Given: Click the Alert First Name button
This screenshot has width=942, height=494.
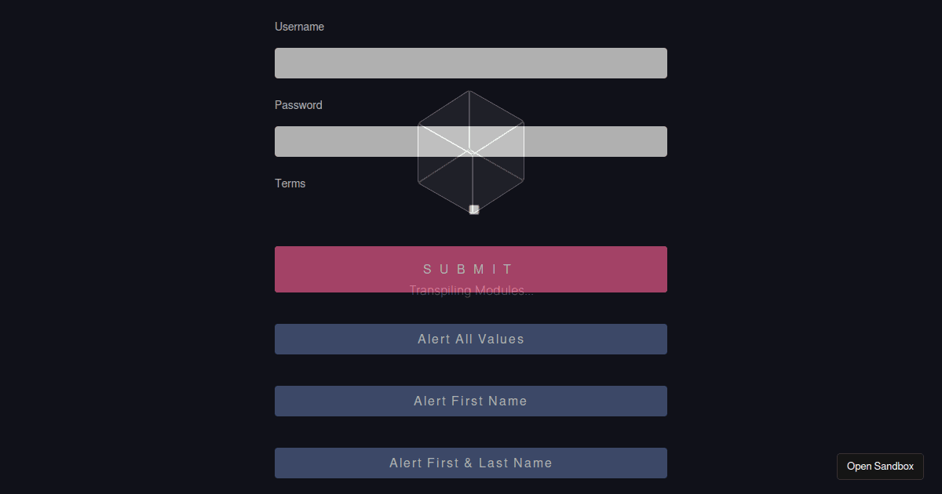Looking at the screenshot, I should click(x=471, y=401).
